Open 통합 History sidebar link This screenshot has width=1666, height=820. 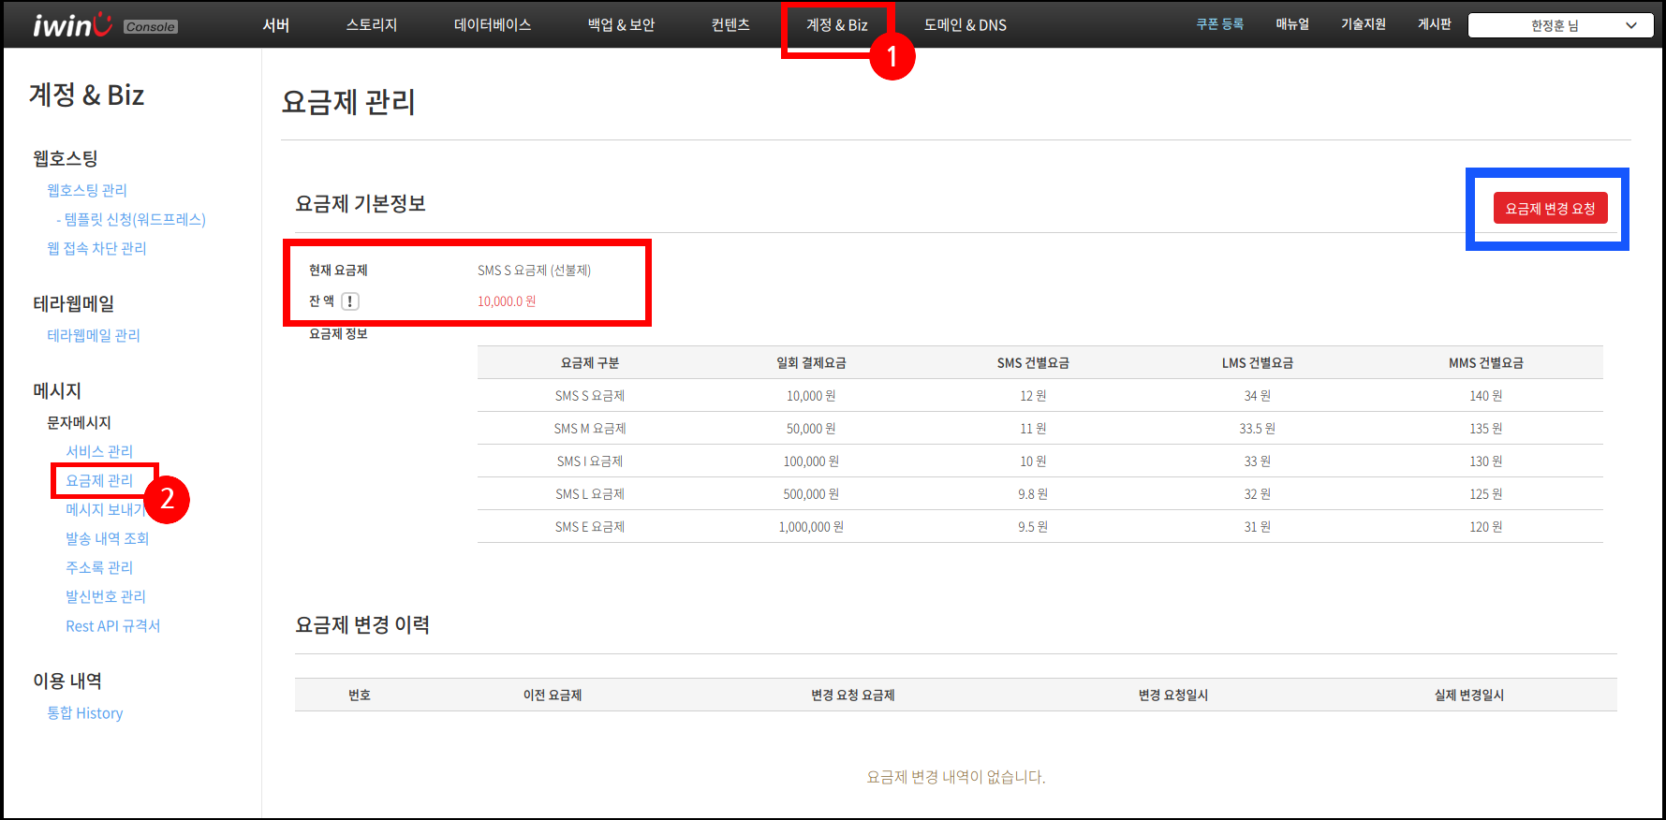click(85, 712)
